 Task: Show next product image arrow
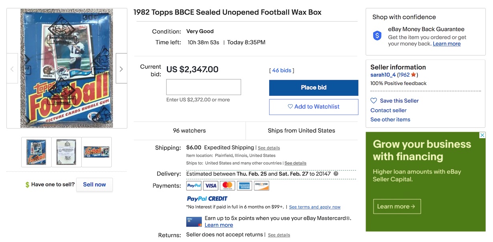121,69
